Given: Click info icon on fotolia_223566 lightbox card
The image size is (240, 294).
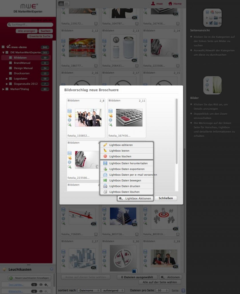Looking at the screenshot, I should (x=69, y=162).
